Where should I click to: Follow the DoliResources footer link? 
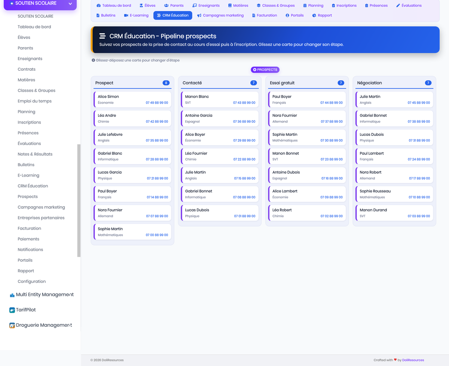(x=413, y=360)
